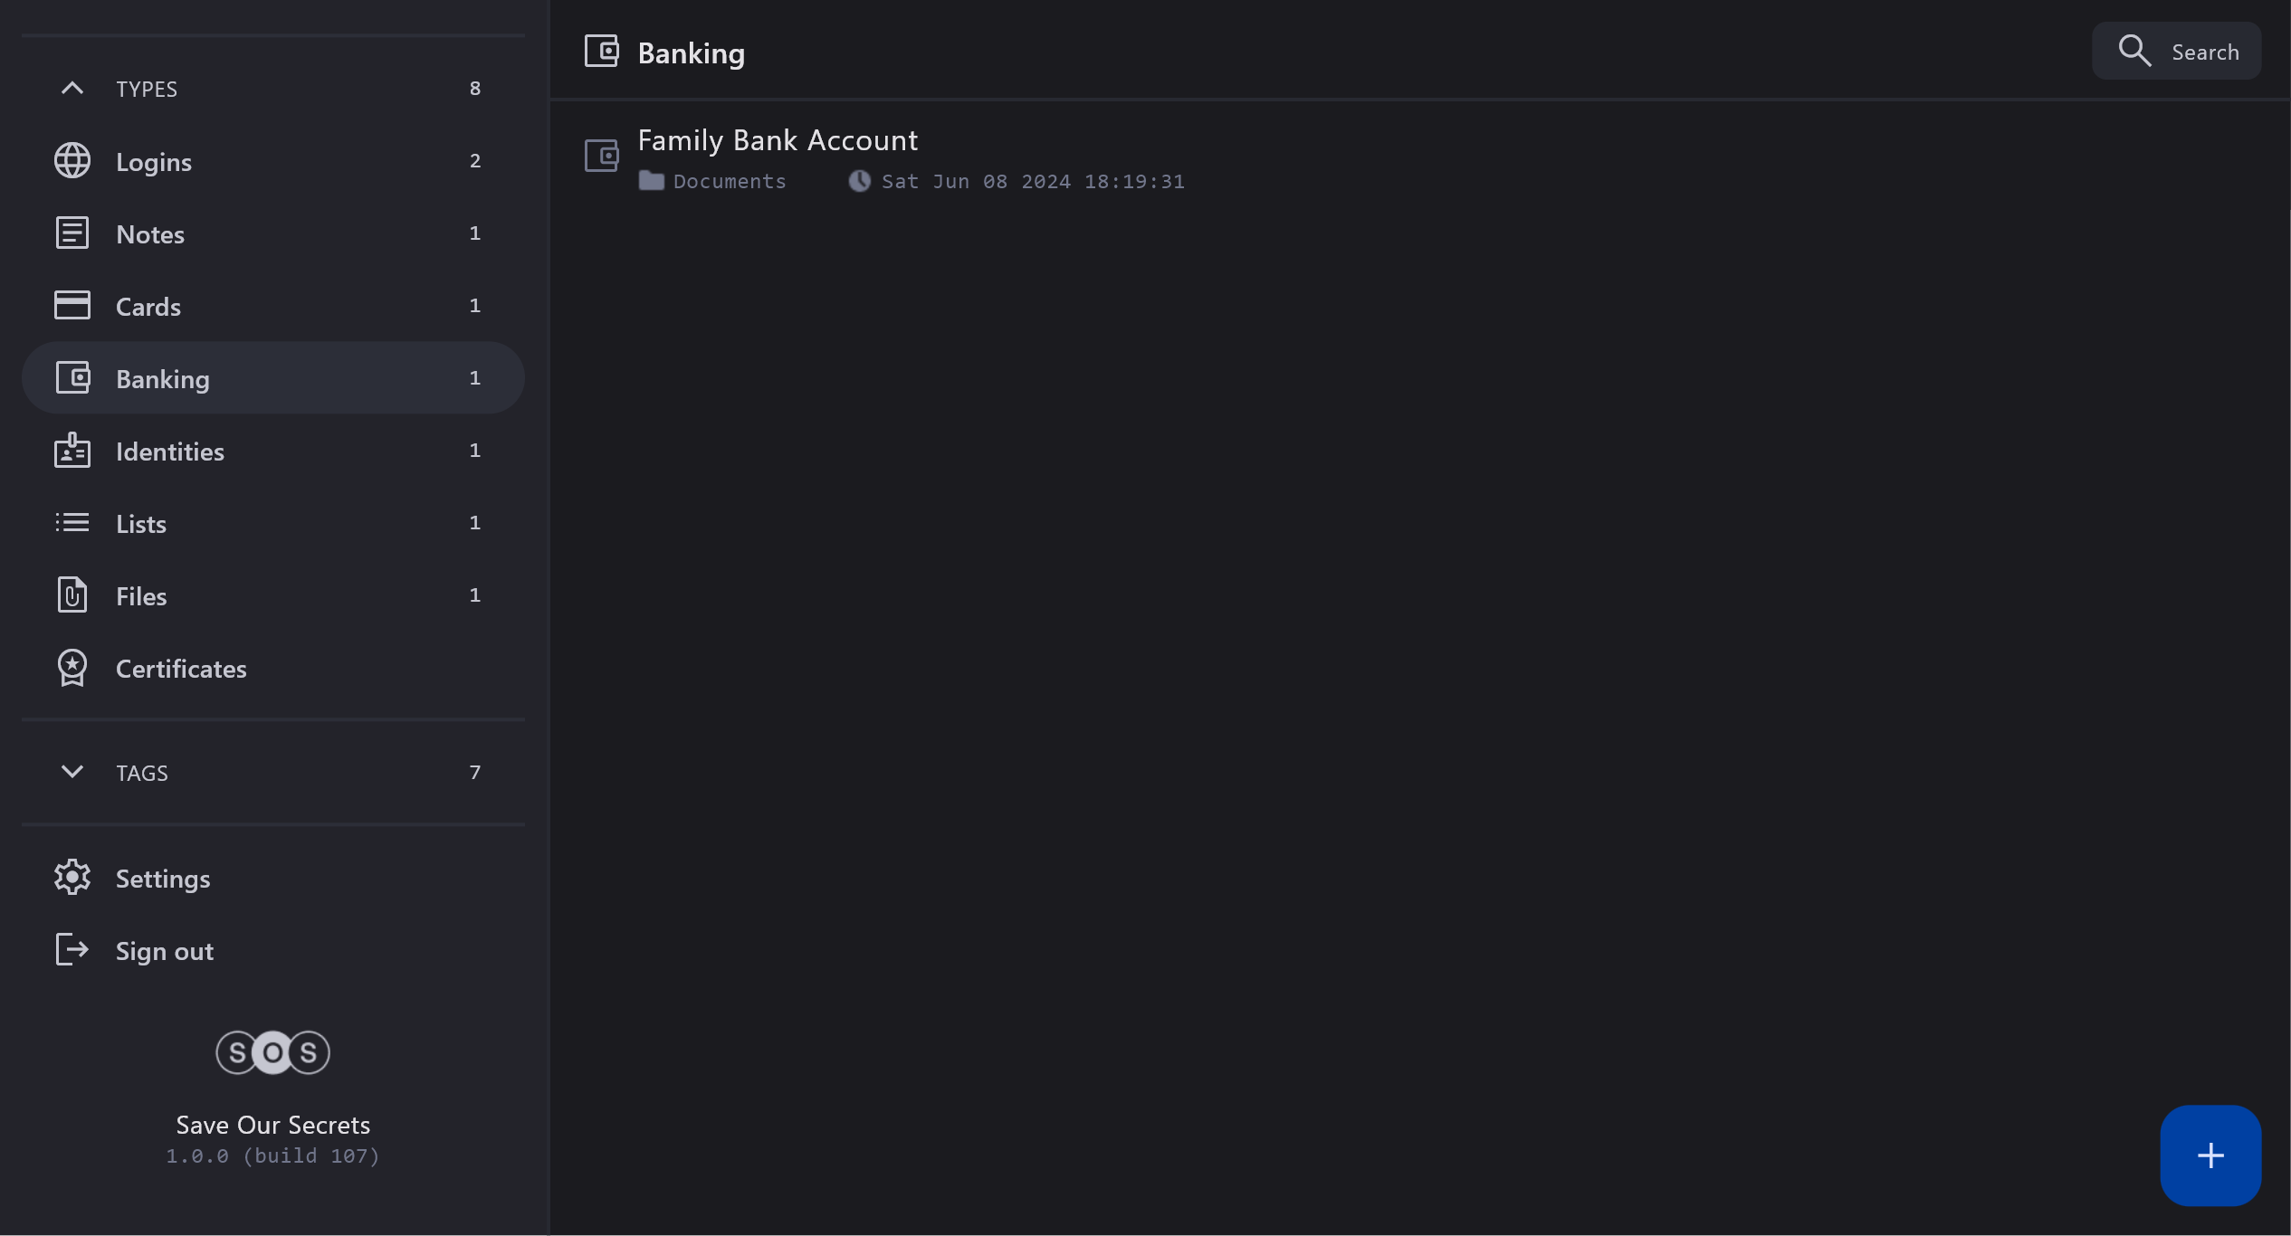The image size is (2291, 1236).
Task: Click the Family Bank Account wallet icon
Action: 602,156
